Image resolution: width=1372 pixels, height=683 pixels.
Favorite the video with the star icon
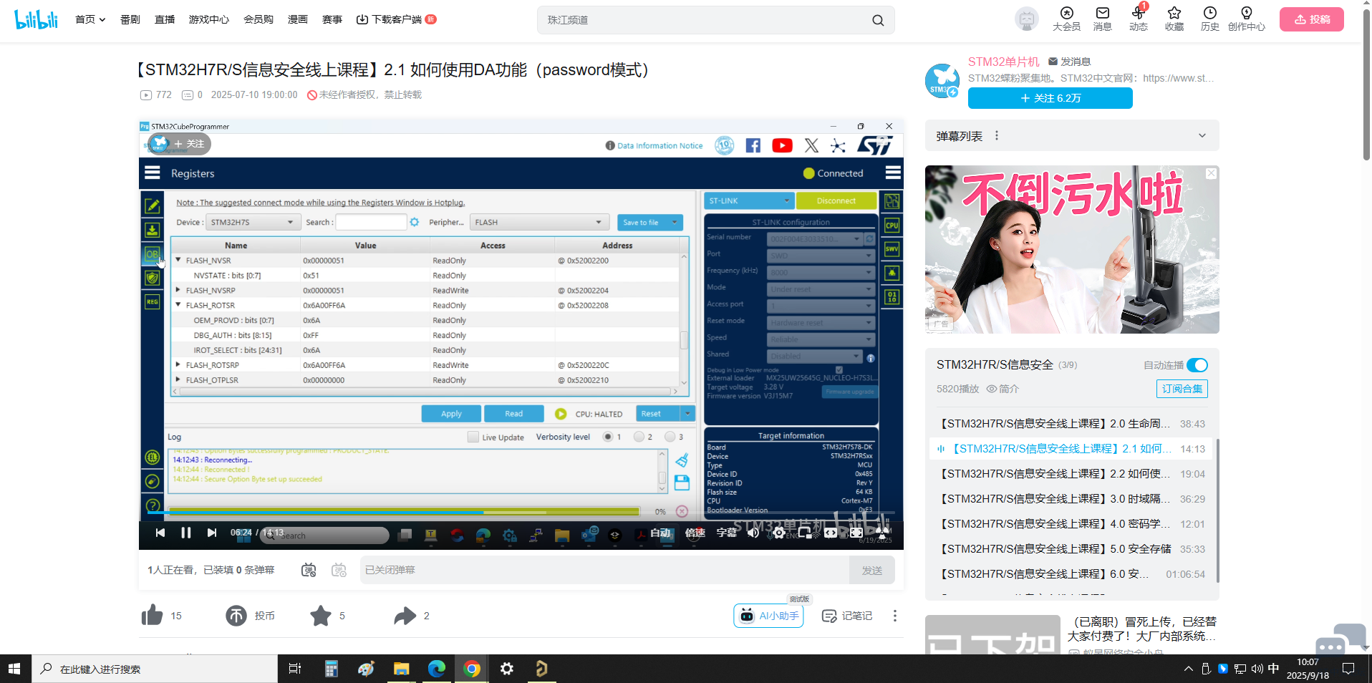(x=321, y=616)
